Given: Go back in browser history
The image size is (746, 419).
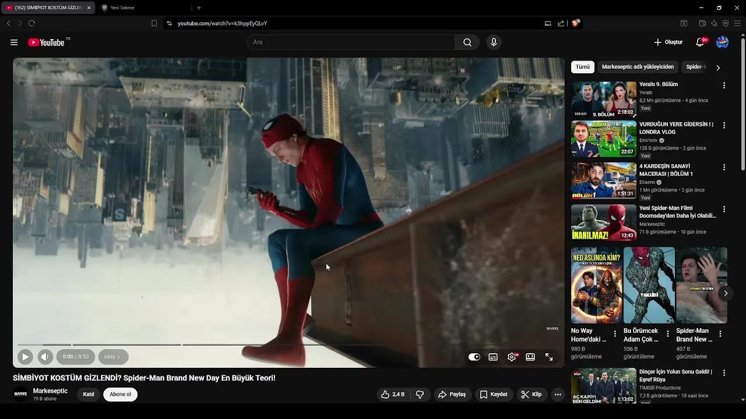Looking at the screenshot, I should pyautogui.click(x=8, y=23).
